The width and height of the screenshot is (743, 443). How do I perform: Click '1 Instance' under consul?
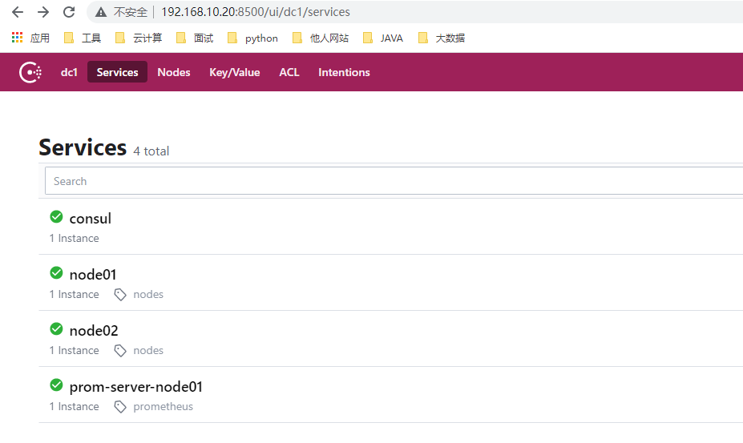tap(75, 238)
